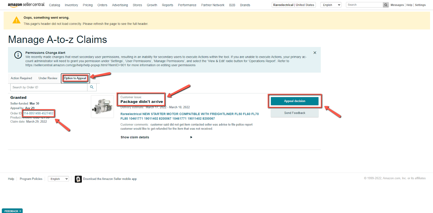The width and height of the screenshot is (433, 213).
Task: Open the Growth menu
Action: (152, 5)
